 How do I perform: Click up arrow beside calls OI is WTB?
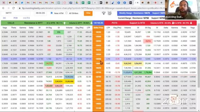pyautogui.click(x=65, y=23)
